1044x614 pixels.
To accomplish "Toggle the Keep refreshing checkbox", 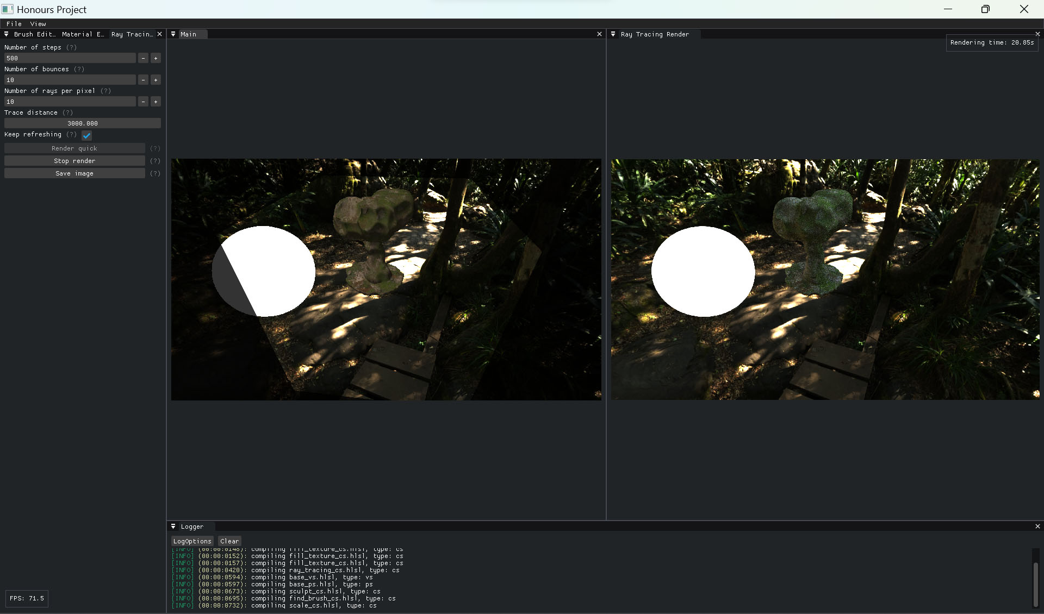I will (86, 135).
